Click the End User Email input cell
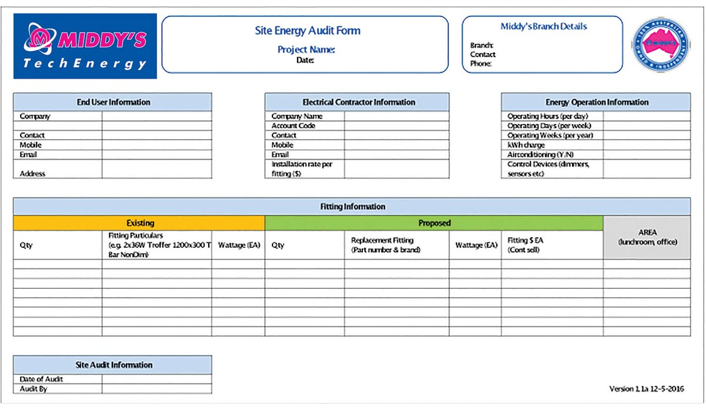The image size is (706, 411). tap(156, 154)
